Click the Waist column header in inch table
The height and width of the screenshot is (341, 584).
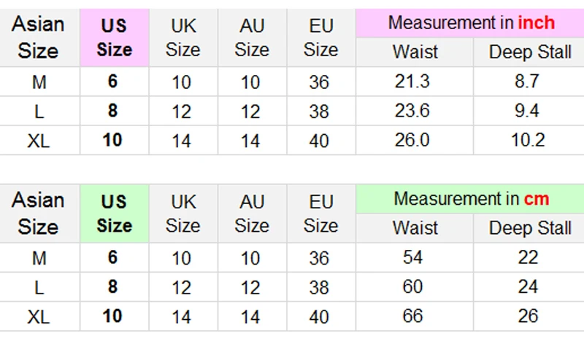[415, 52]
